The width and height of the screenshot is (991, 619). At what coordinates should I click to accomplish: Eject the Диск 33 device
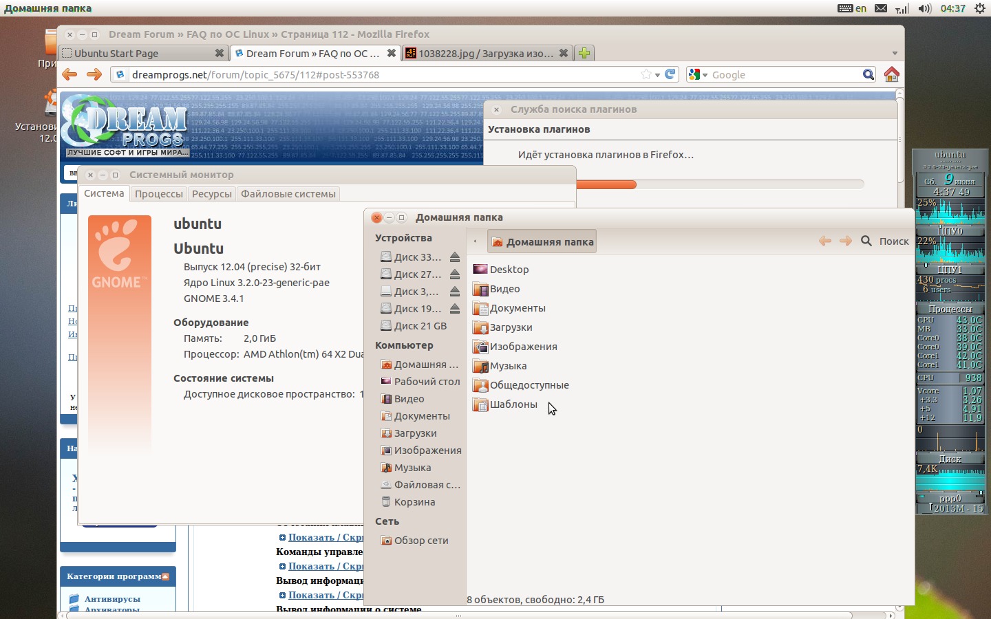pyautogui.click(x=455, y=257)
